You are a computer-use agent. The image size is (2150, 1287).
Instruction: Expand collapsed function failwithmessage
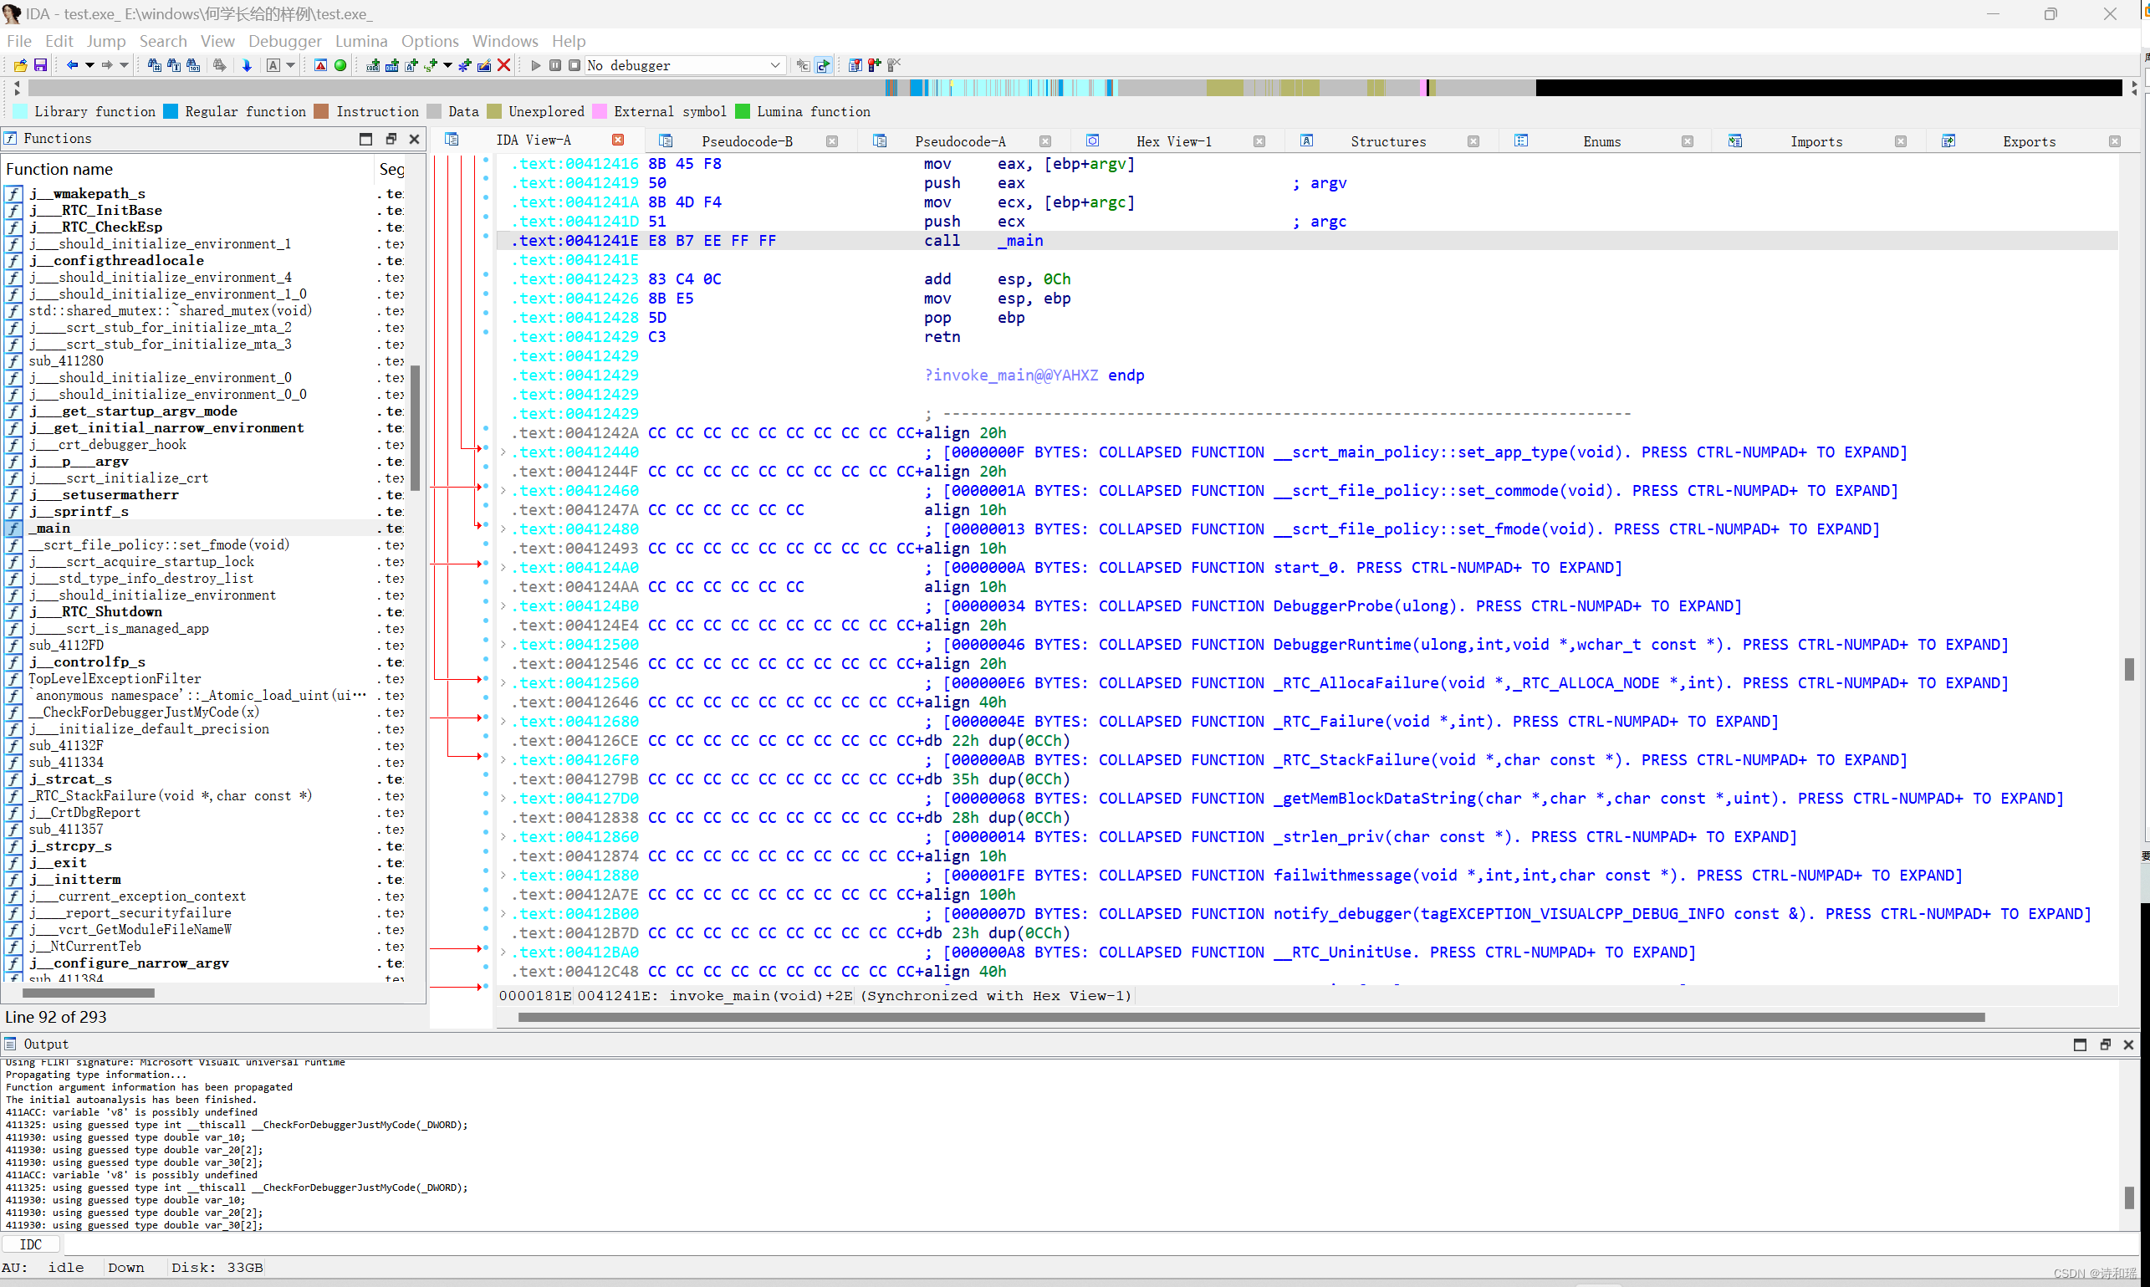click(x=503, y=875)
